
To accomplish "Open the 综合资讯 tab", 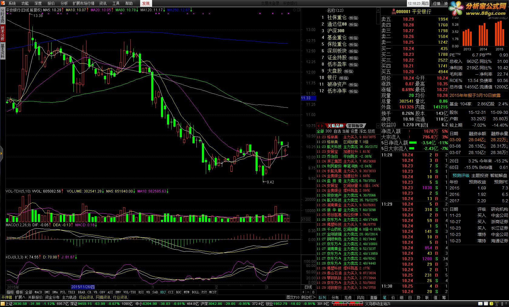I will (86, 297).
